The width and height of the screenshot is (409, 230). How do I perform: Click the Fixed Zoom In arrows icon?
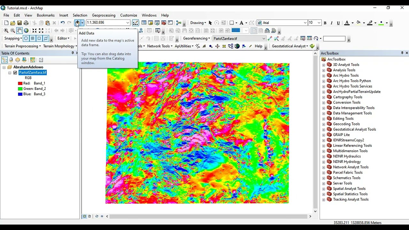(x=35, y=31)
